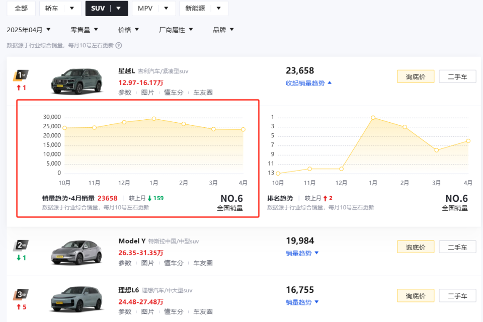The height and width of the screenshot is (322, 483).
Task: Open the 零售量 filter dropdown
Action: (84, 30)
